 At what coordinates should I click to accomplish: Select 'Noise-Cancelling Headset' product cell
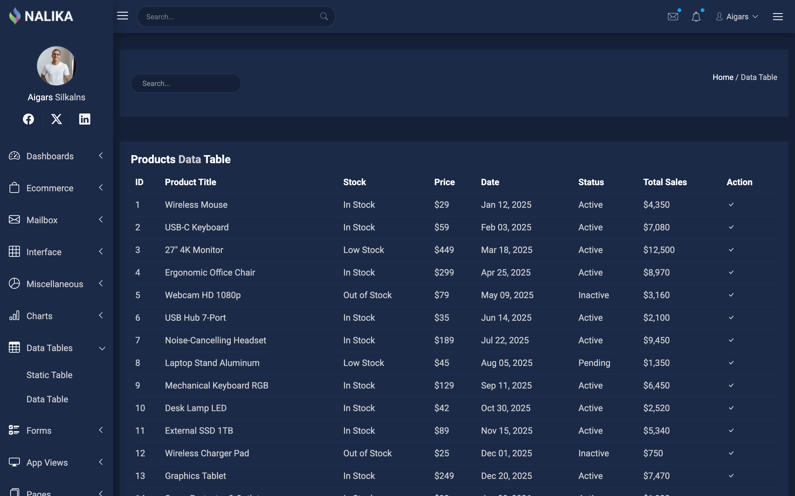click(216, 341)
